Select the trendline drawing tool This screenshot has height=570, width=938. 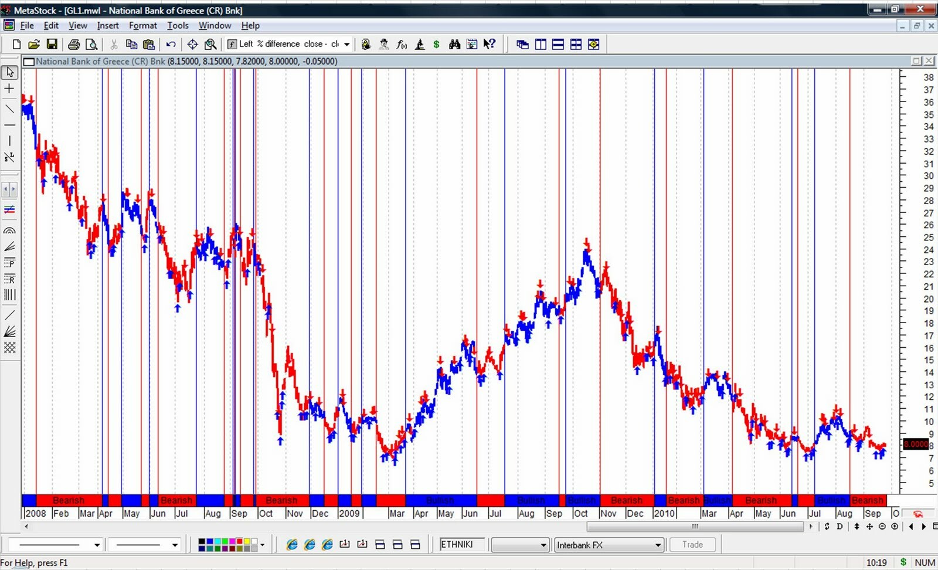coord(9,109)
